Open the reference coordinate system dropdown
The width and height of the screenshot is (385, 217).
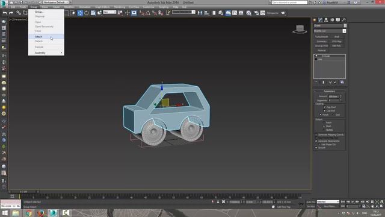[109, 12]
